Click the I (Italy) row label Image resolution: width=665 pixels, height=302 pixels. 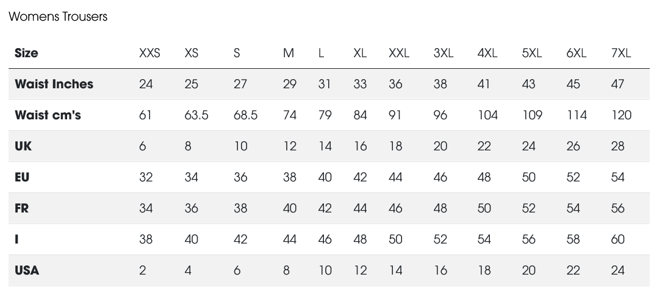pos(16,239)
